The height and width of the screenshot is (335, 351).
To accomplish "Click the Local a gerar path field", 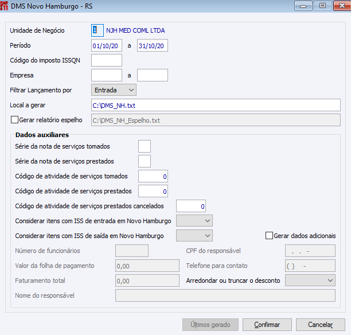I will [216, 105].
